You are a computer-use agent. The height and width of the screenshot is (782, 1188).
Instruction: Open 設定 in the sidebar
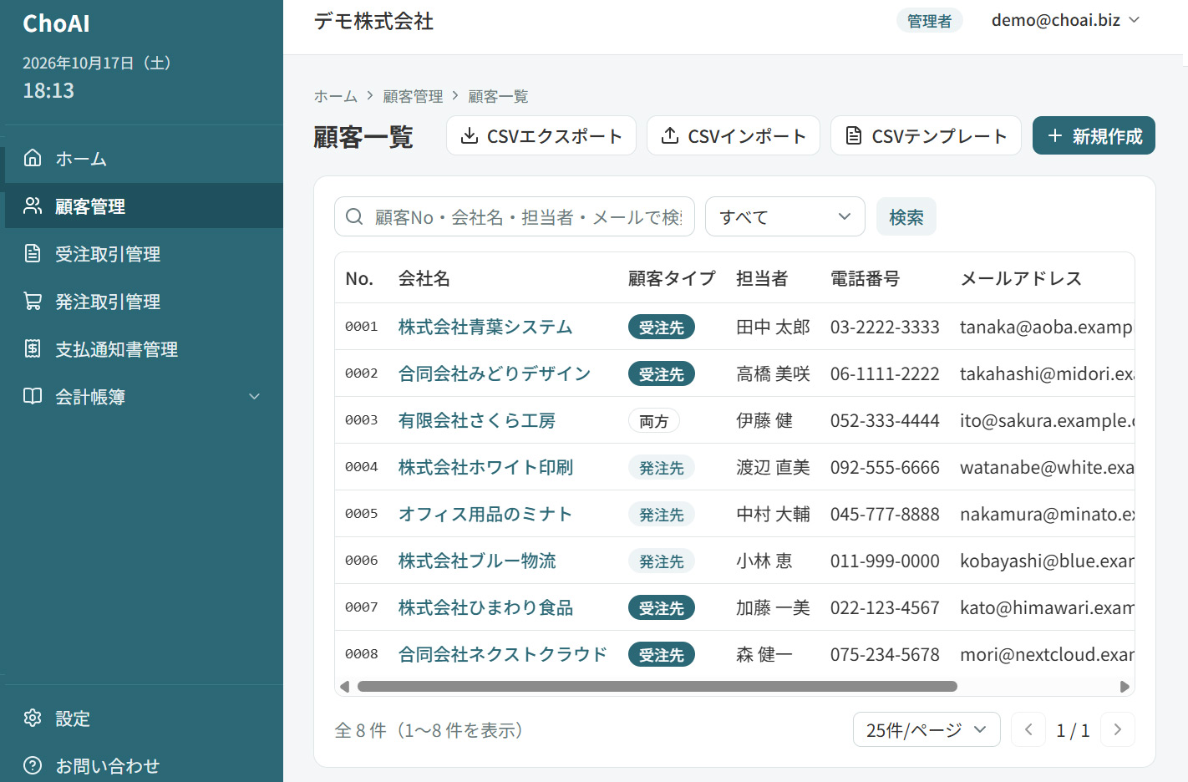pos(144,718)
